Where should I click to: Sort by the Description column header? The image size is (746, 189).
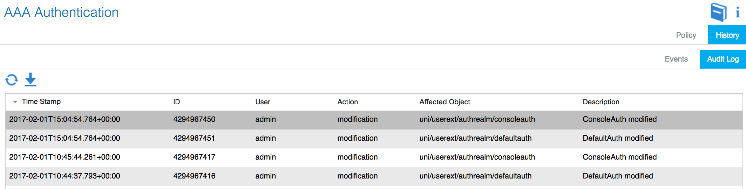click(601, 102)
